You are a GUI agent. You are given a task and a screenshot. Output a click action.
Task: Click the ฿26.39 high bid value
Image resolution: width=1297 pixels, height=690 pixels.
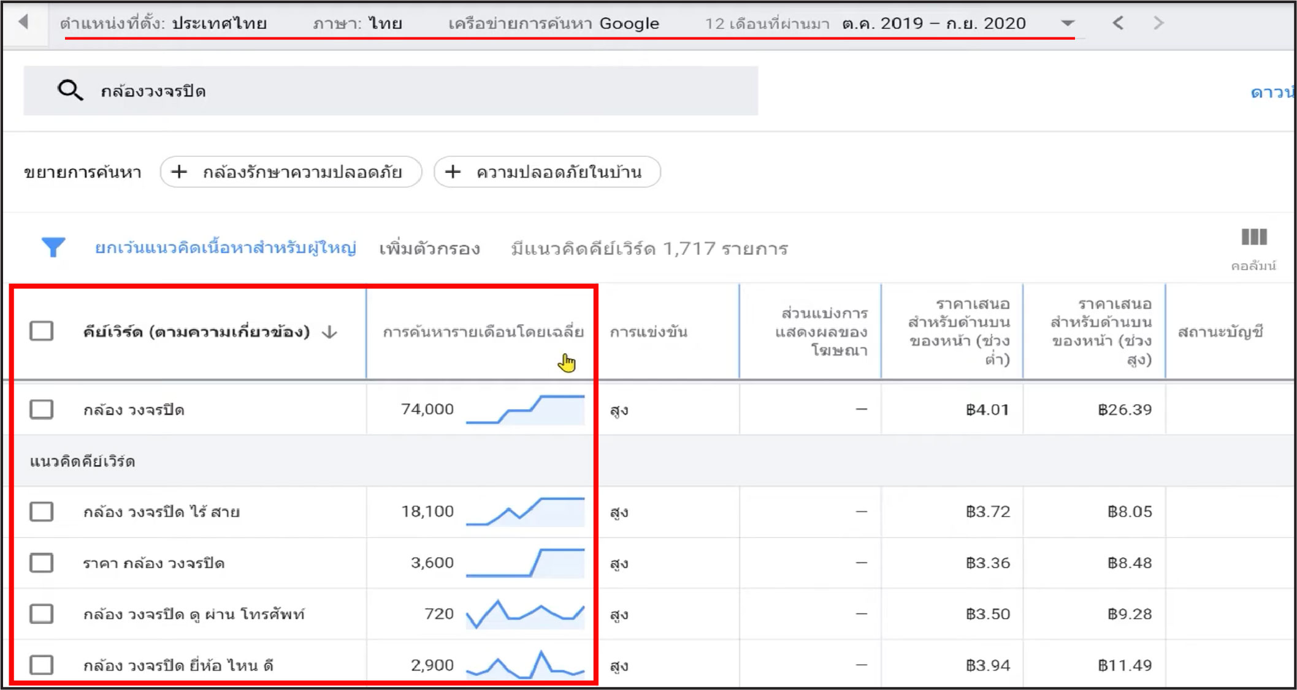1125,409
